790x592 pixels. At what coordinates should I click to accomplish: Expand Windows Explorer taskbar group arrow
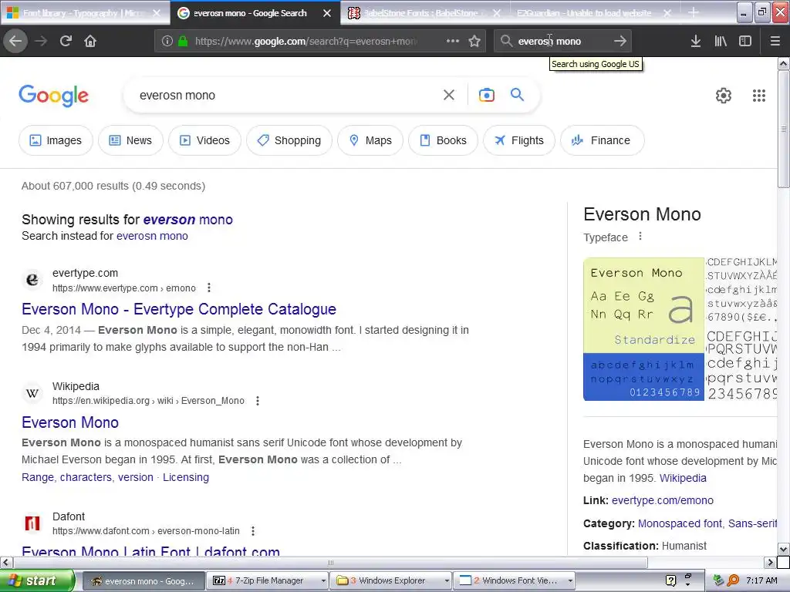pyautogui.click(x=447, y=581)
